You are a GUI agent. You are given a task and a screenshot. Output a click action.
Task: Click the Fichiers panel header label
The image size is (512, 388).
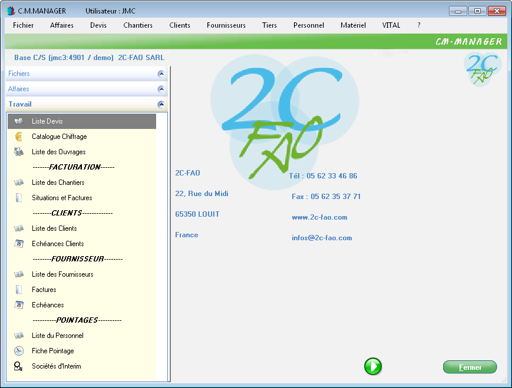[19, 74]
